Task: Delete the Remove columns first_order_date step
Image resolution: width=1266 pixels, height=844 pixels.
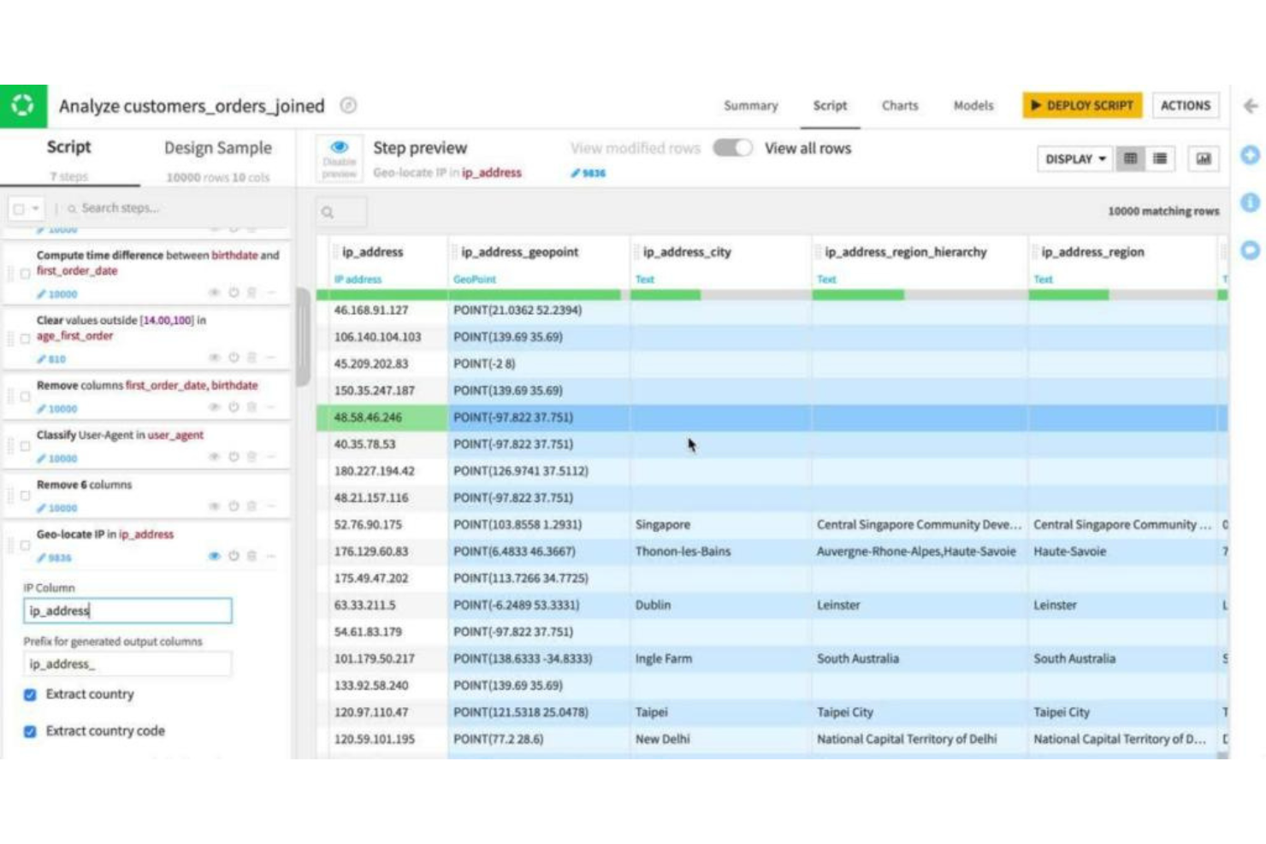Action: click(251, 407)
